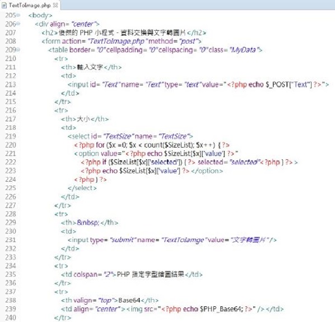The width and height of the screenshot is (335, 322).
Task: Click line number 240 in the gutter
Action: [11, 318]
